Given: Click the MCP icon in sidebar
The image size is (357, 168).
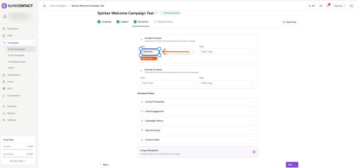Looking at the screenshot, I should tap(4, 89).
